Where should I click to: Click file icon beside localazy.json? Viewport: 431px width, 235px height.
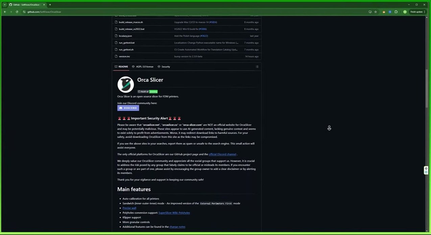(x=116, y=36)
